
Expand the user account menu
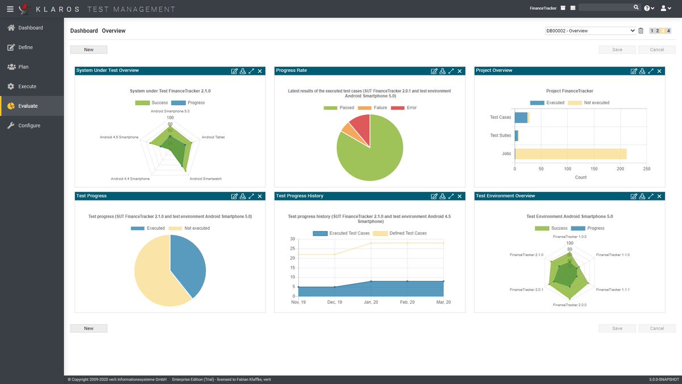[666, 8]
